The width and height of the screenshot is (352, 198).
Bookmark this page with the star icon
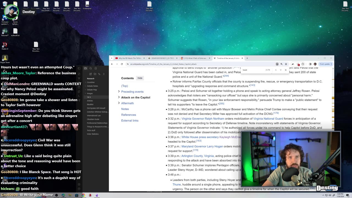pos(286,64)
